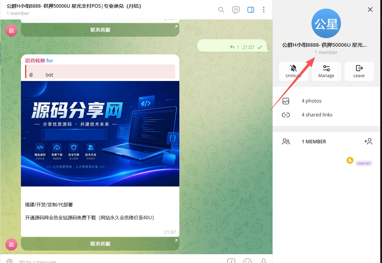Click the sent checkmark on outgoing message

260,47
